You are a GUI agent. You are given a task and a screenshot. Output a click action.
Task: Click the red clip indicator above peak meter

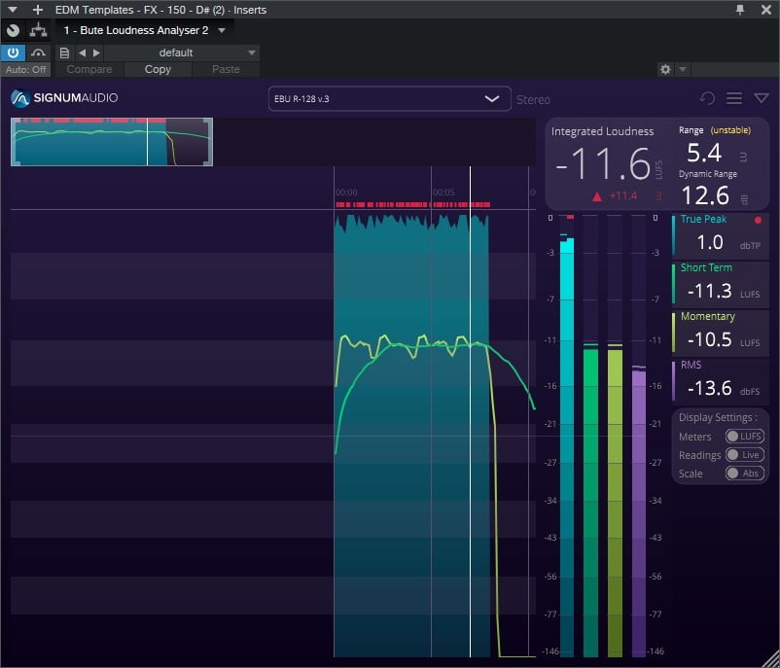point(570,217)
